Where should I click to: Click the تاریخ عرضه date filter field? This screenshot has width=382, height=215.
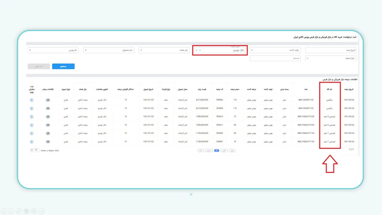[x=330, y=50]
